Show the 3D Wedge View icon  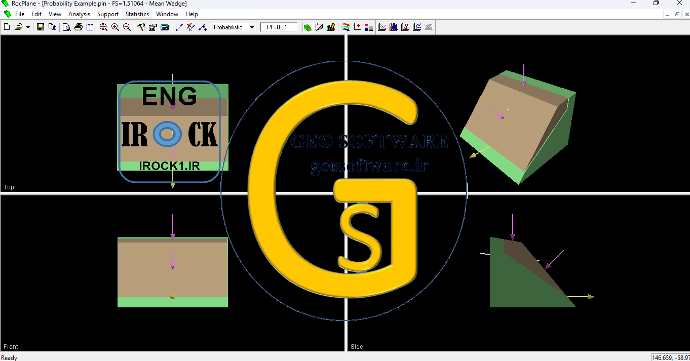coord(308,27)
